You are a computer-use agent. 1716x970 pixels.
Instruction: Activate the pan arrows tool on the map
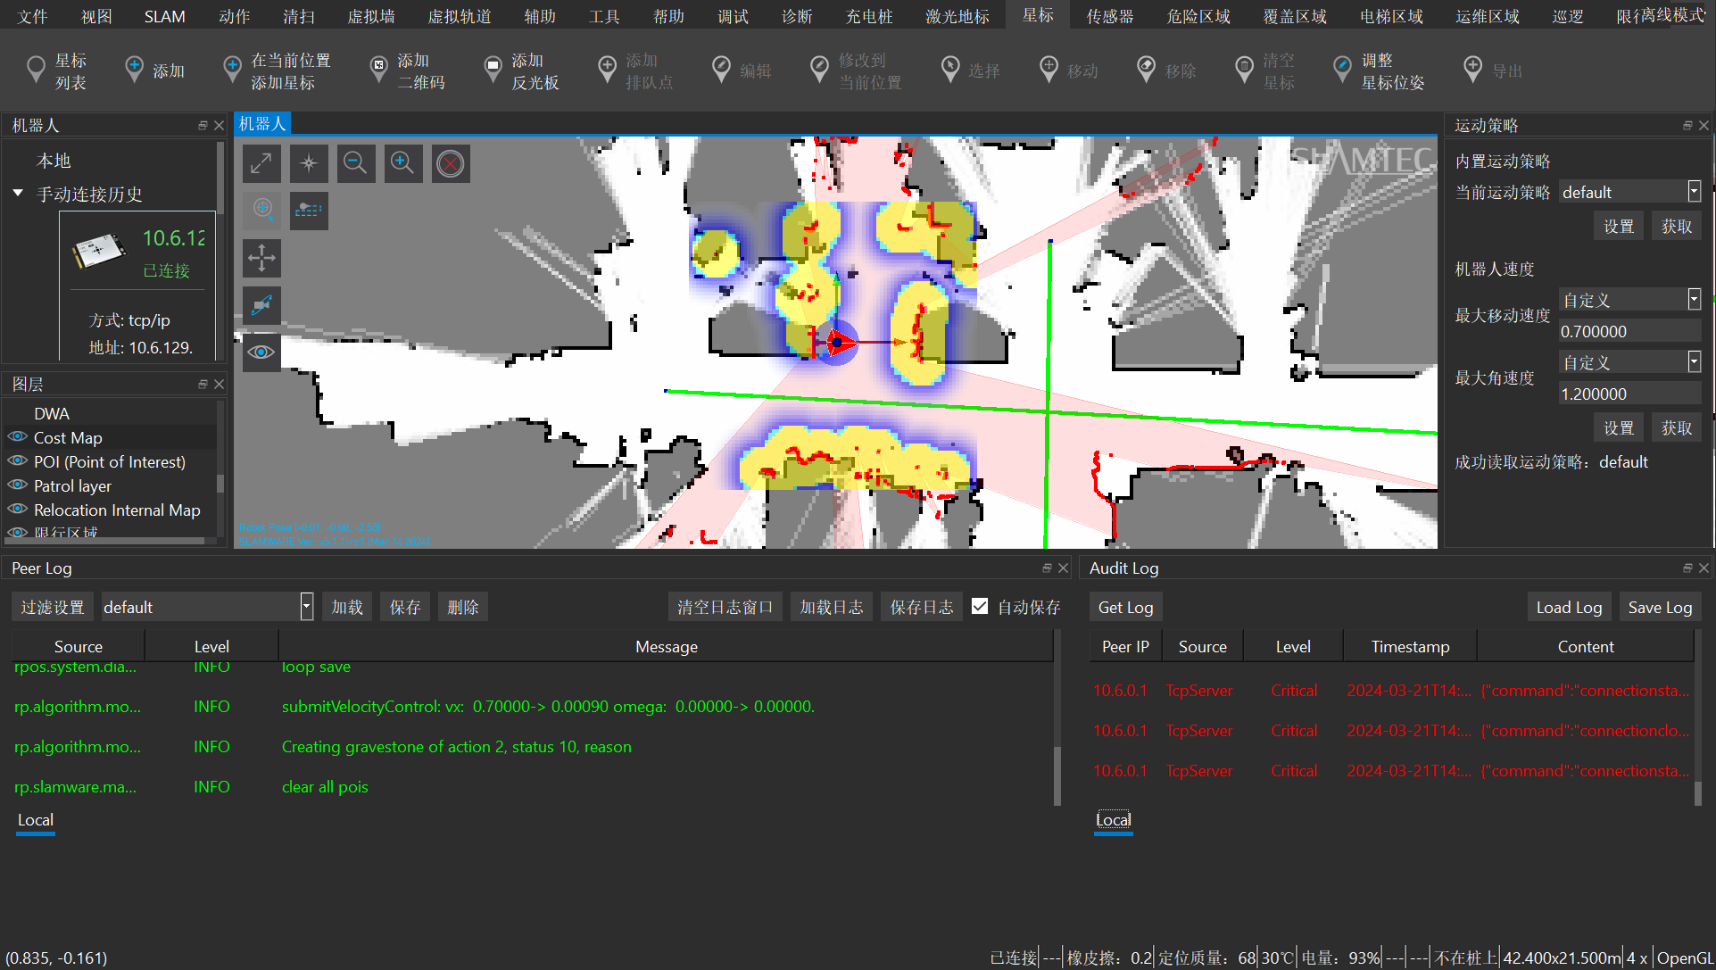coord(261,258)
